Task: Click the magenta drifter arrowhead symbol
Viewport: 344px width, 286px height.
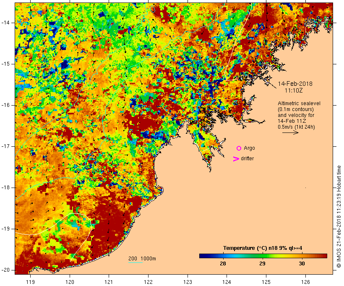Action: (x=236, y=159)
